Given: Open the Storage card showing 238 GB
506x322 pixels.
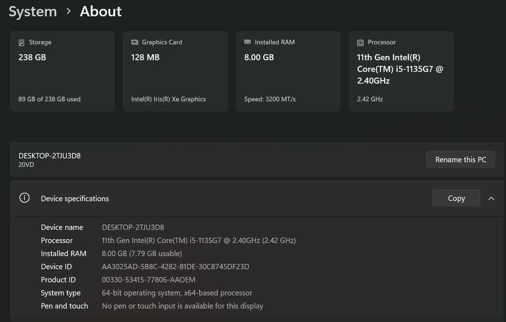Looking at the screenshot, I should [x=62, y=71].
